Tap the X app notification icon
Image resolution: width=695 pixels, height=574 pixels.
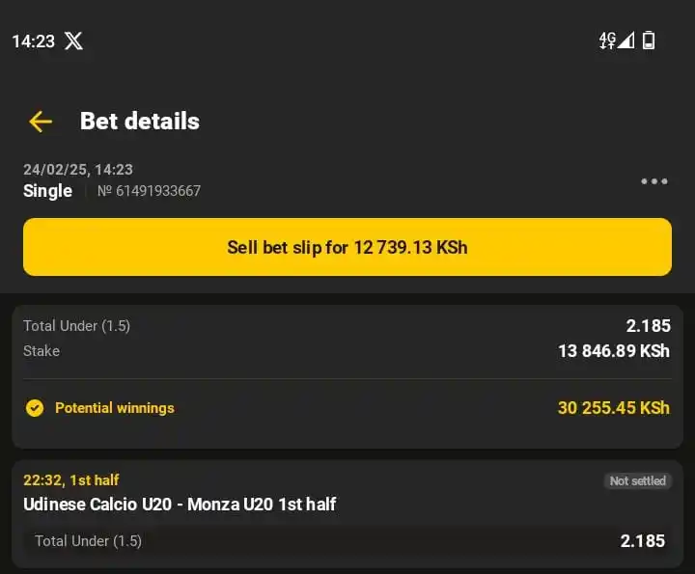coord(73,41)
